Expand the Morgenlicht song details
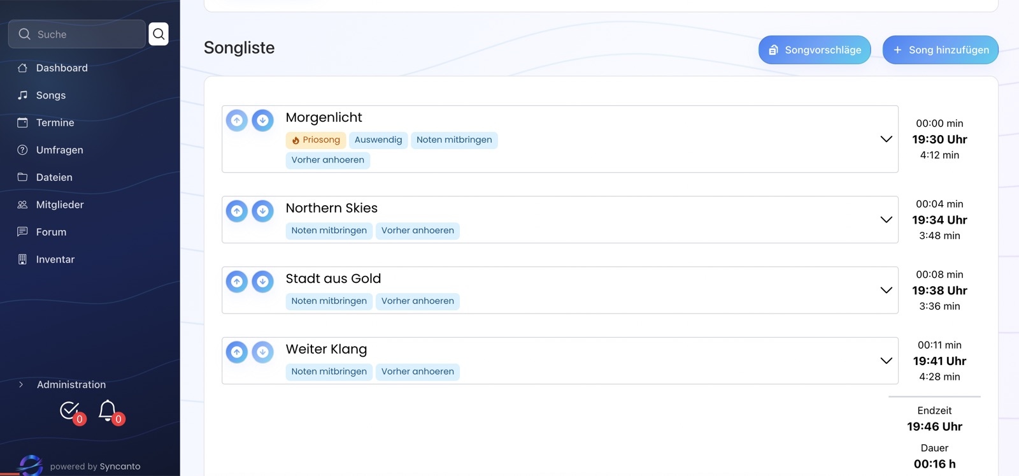The width and height of the screenshot is (1019, 476). click(886, 139)
